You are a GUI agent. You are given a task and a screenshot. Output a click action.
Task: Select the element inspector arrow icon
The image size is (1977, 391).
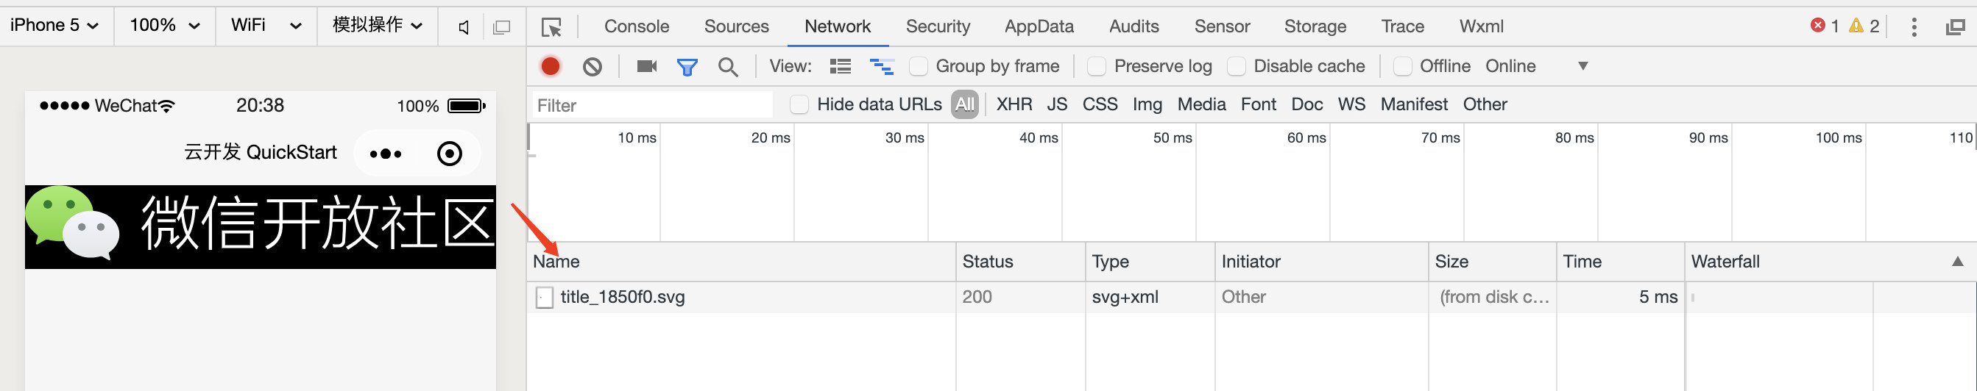[x=551, y=28]
